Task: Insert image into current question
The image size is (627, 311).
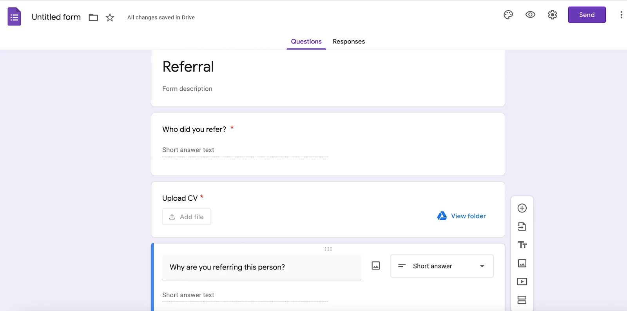Action: [376, 266]
